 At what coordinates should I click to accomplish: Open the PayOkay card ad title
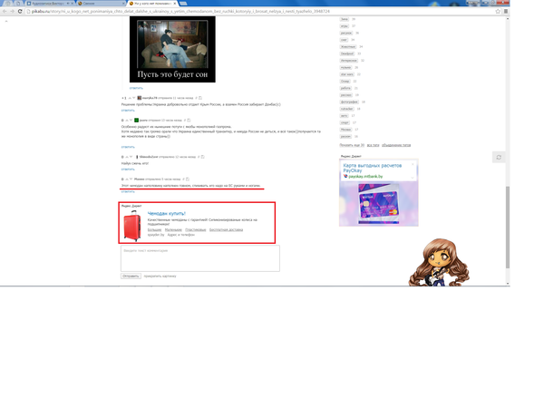[x=373, y=168]
